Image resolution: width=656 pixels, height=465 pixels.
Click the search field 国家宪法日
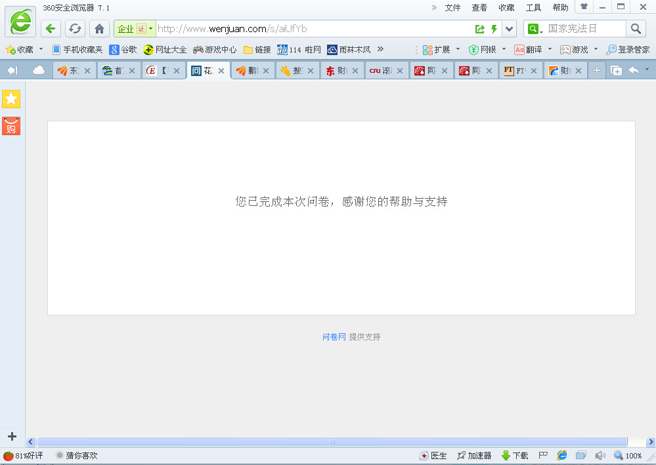(x=586, y=29)
